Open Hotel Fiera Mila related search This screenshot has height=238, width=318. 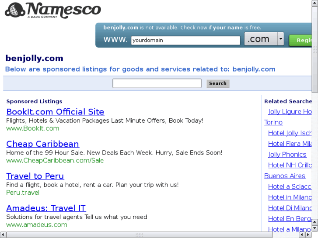pyautogui.click(x=290, y=144)
